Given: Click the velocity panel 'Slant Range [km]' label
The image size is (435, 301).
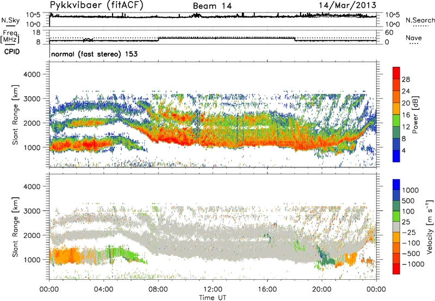Looking at the screenshot, I should pyautogui.click(x=15, y=227).
